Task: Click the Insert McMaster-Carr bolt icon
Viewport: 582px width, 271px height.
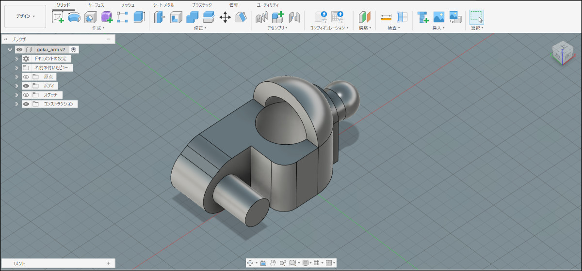Action: [423, 17]
